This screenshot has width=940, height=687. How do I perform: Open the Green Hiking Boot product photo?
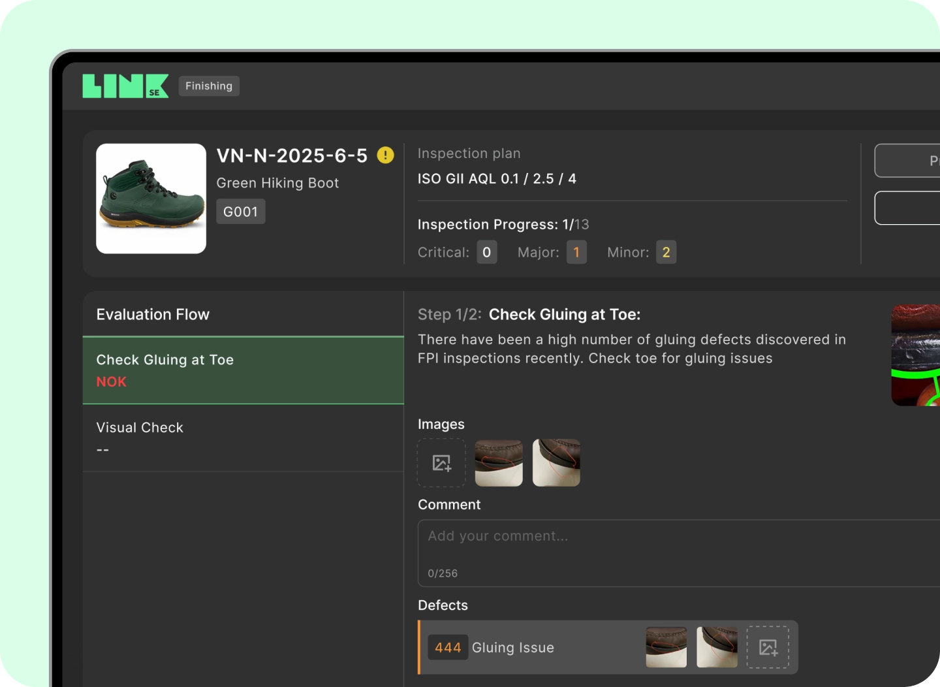(x=151, y=199)
